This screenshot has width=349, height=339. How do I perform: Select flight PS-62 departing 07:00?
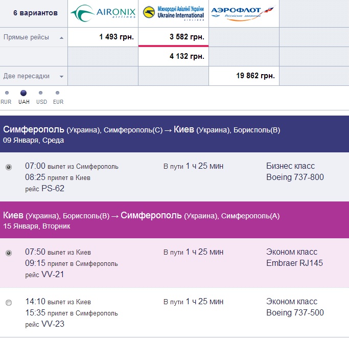9,167
